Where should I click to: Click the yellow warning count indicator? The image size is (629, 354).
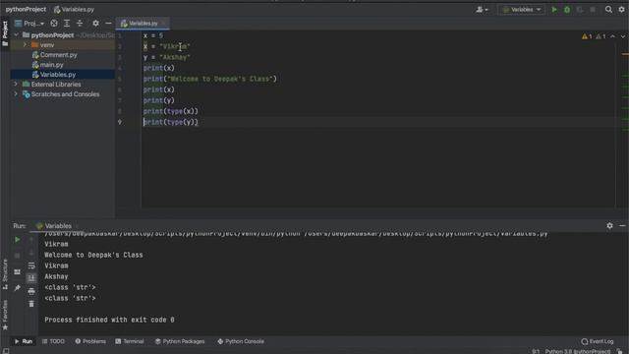[x=587, y=36]
